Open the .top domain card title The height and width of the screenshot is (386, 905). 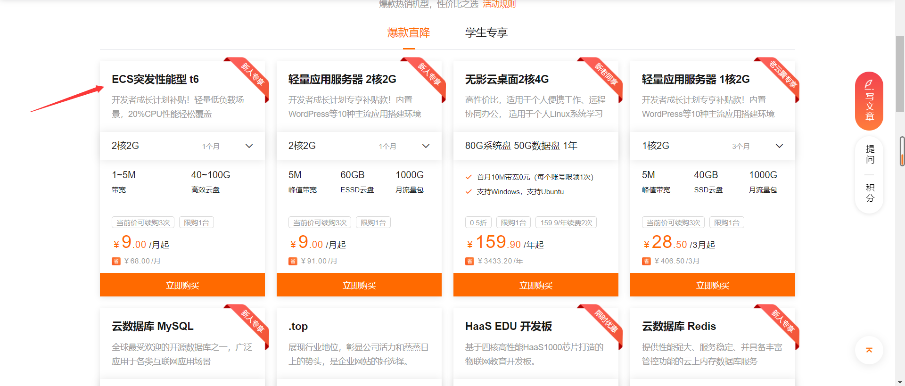[x=298, y=326]
